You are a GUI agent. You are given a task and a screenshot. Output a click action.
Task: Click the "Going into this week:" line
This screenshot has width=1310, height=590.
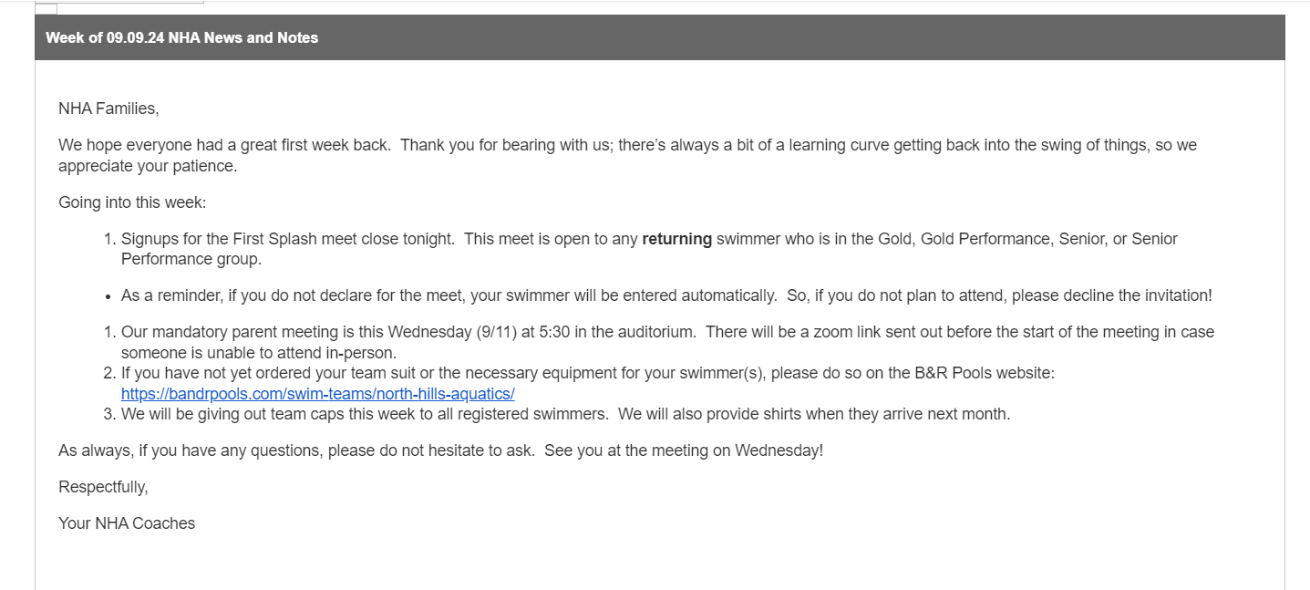coord(132,202)
